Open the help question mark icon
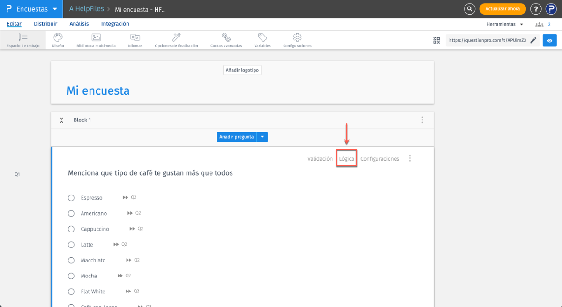The image size is (562, 307). click(x=535, y=9)
